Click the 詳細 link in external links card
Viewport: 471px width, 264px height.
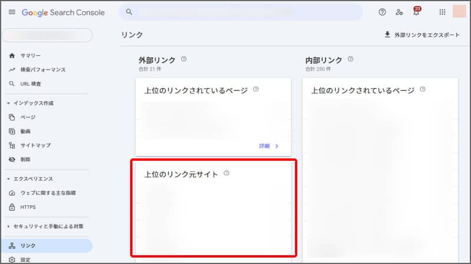coord(268,145)
